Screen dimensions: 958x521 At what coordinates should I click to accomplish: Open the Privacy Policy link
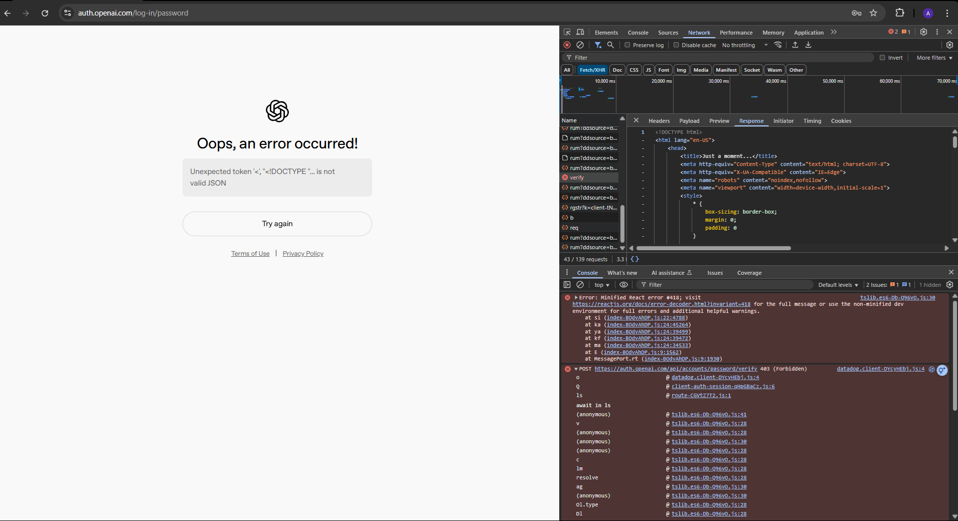pyautogui.click(x=303, y=254)
